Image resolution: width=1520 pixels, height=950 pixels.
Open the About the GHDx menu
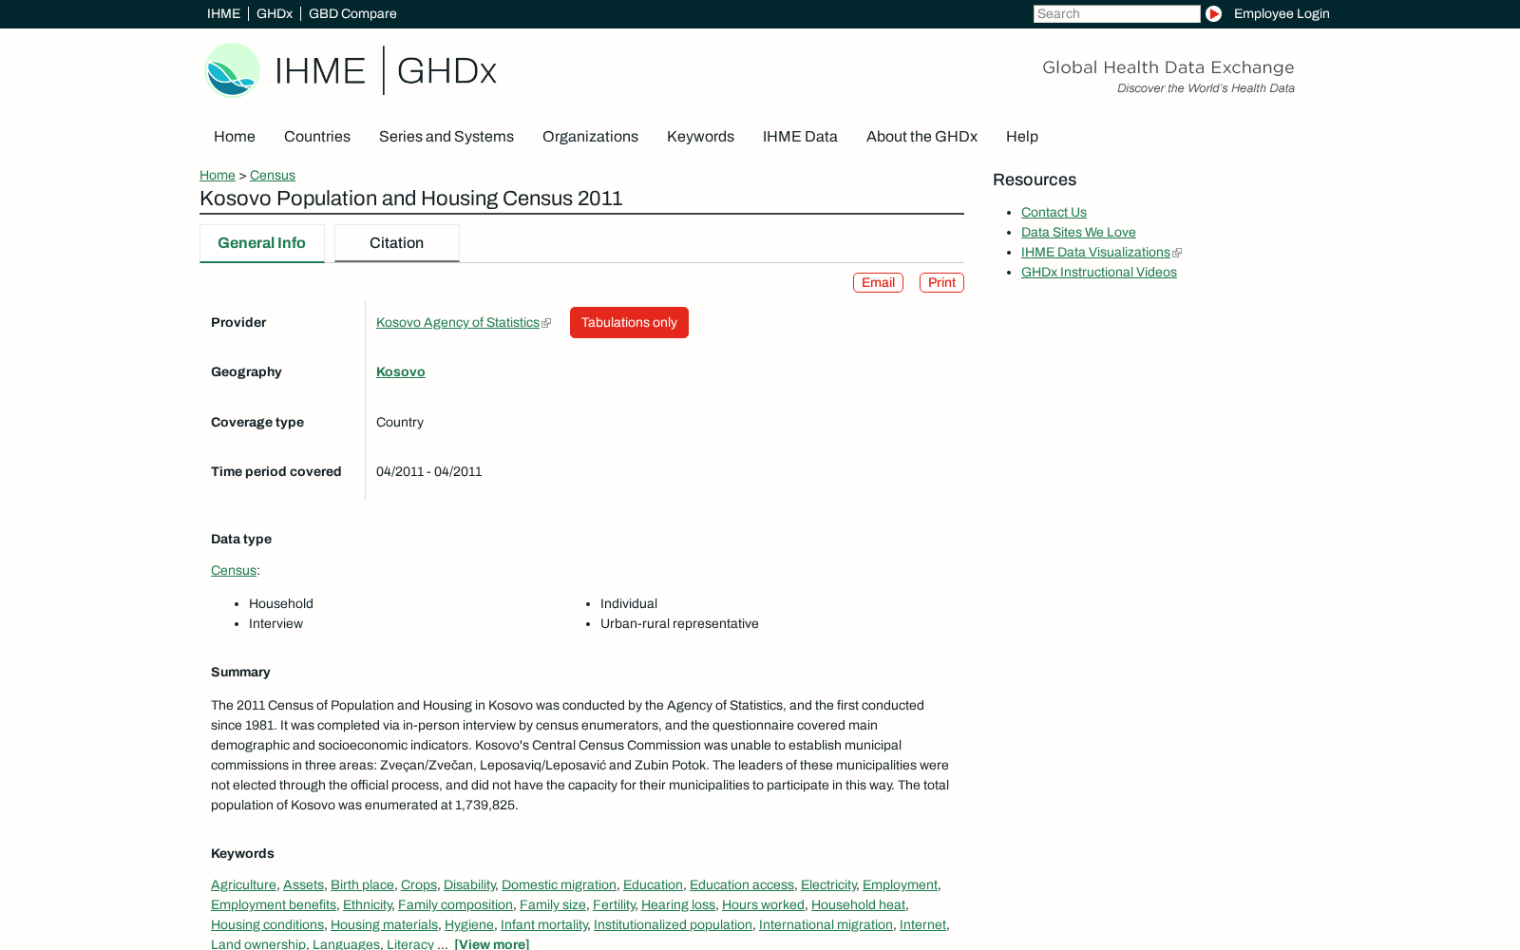921,137
